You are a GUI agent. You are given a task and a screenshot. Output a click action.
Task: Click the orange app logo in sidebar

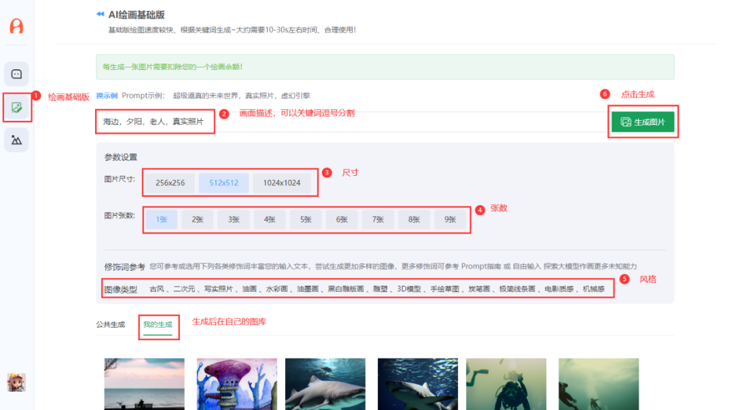click(x=16, y=26)
